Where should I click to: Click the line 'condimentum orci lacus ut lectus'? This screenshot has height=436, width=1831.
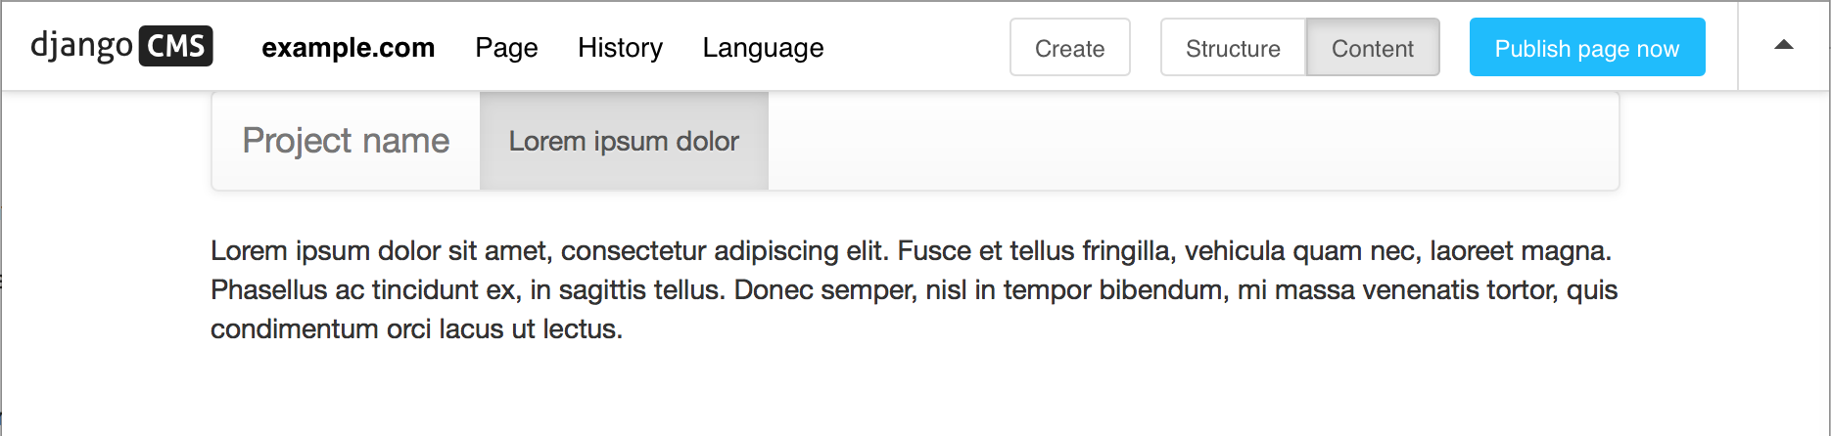416,329
